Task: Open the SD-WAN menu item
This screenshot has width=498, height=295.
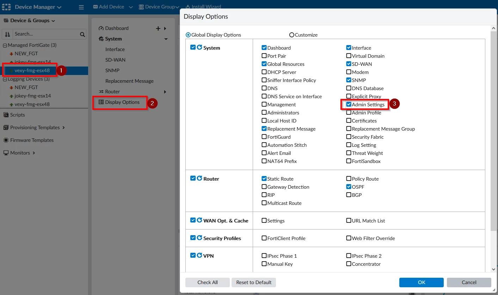Action: pos(115,60)
